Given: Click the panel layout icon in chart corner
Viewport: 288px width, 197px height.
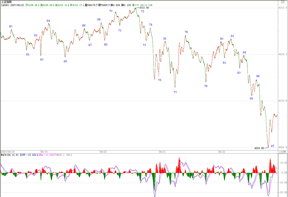Looking at the screenshot, I should tap(283, 2).
